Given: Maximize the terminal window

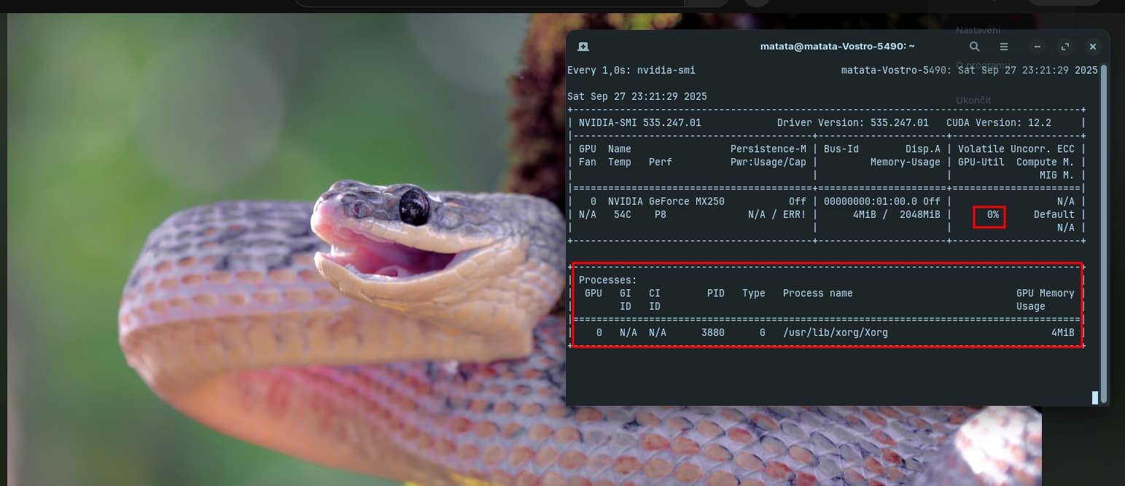Looking at the screenshot, I should 1065,47.
